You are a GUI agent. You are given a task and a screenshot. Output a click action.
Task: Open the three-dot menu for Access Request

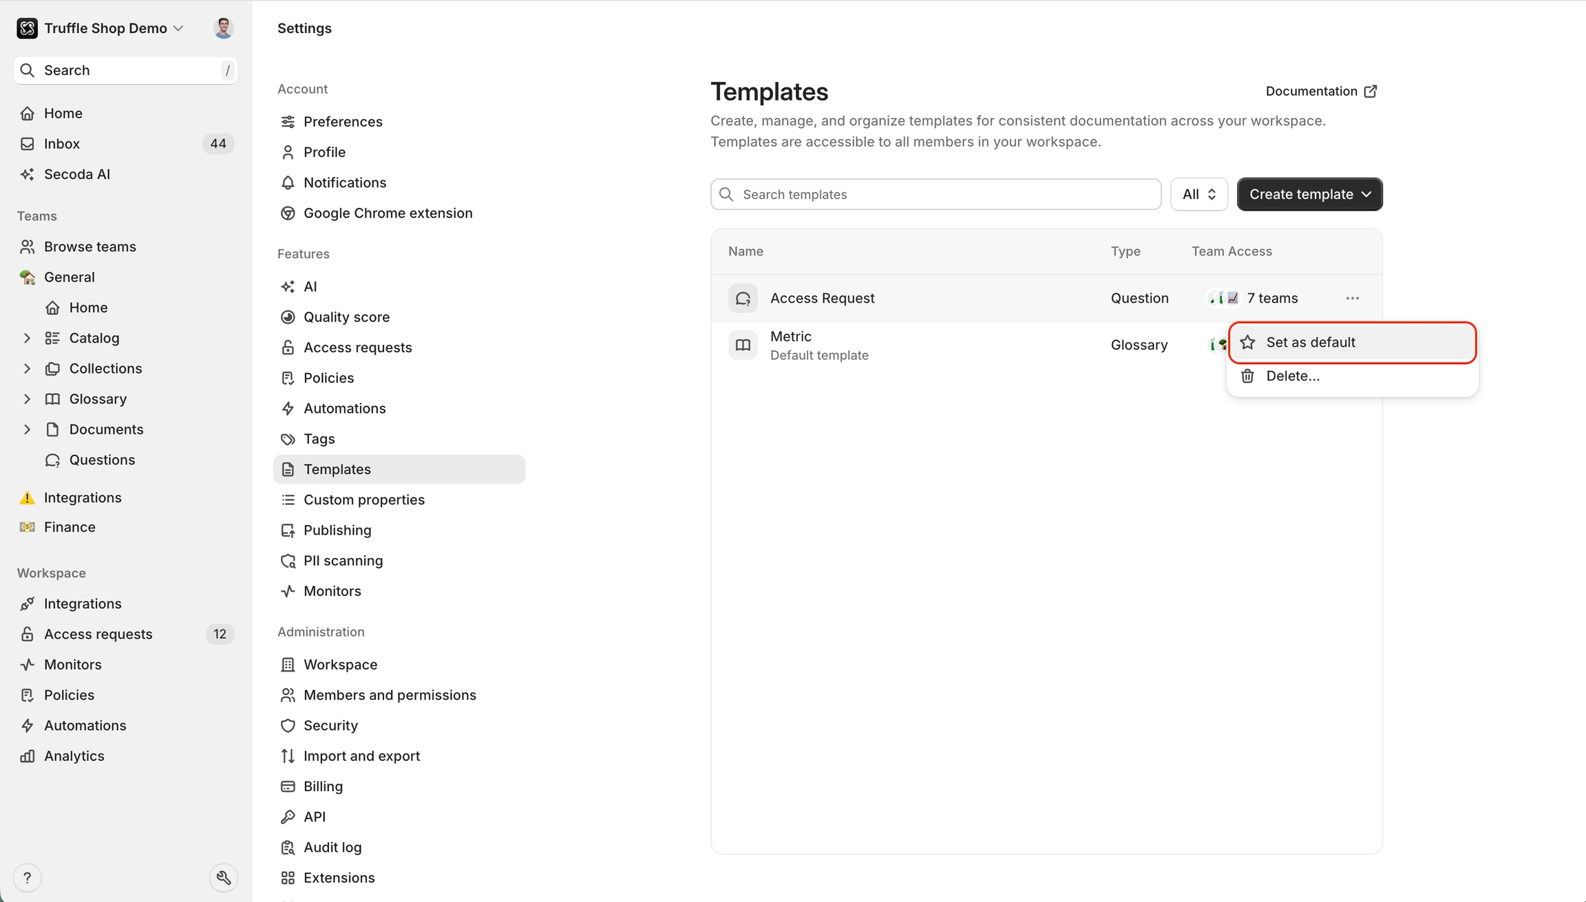point(1352,298)
